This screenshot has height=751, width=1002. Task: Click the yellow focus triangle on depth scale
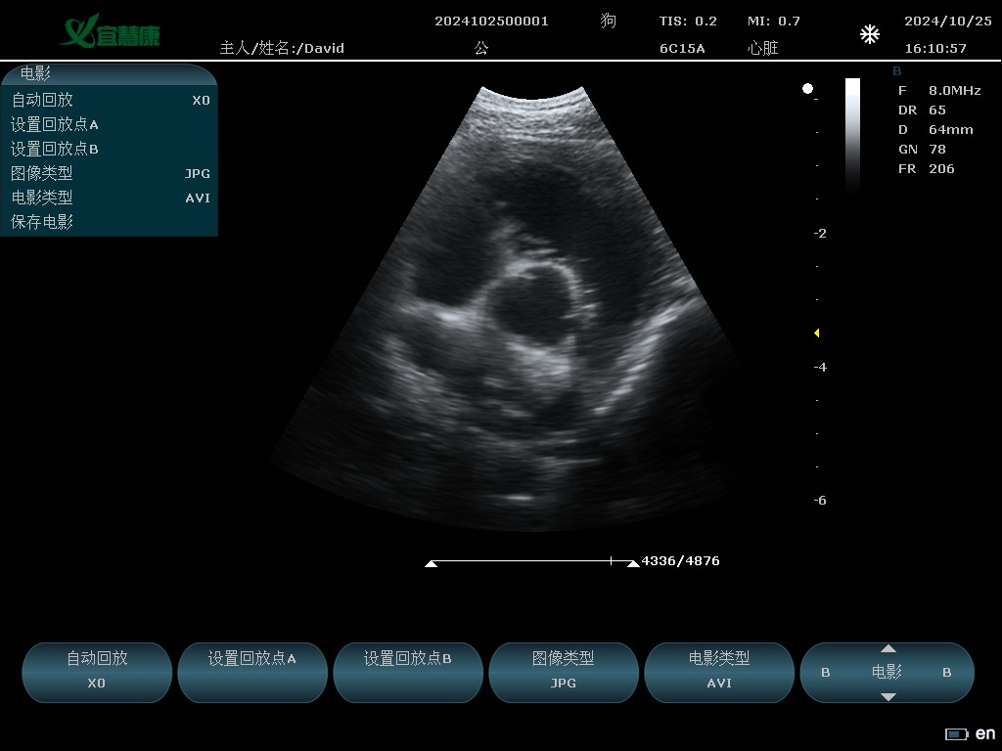[816, 333]
